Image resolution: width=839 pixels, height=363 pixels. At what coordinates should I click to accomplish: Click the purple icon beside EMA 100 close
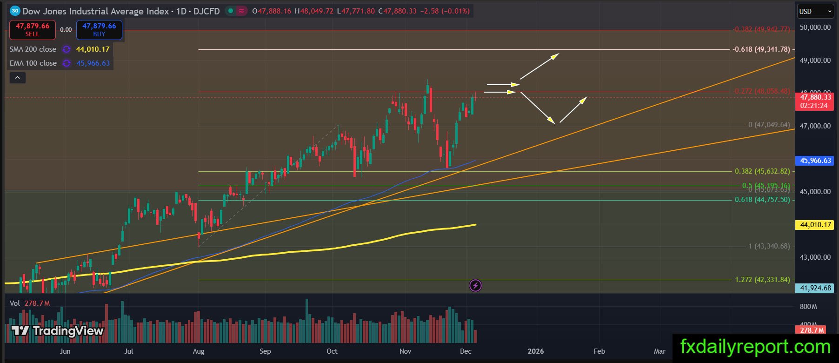[67, 63]
